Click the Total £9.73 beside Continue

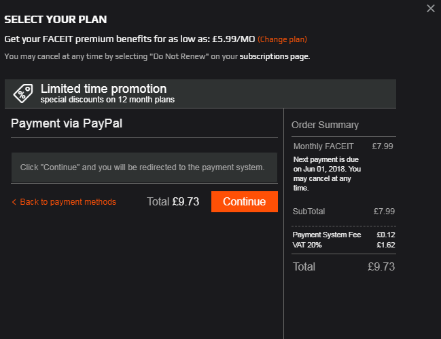pos(173,201)
